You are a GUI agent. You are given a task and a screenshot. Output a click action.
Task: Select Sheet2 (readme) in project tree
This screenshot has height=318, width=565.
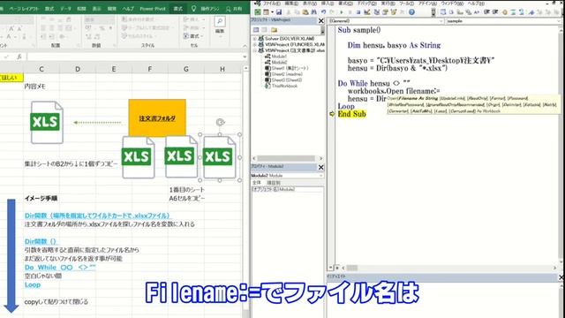(x=283, y=74)
